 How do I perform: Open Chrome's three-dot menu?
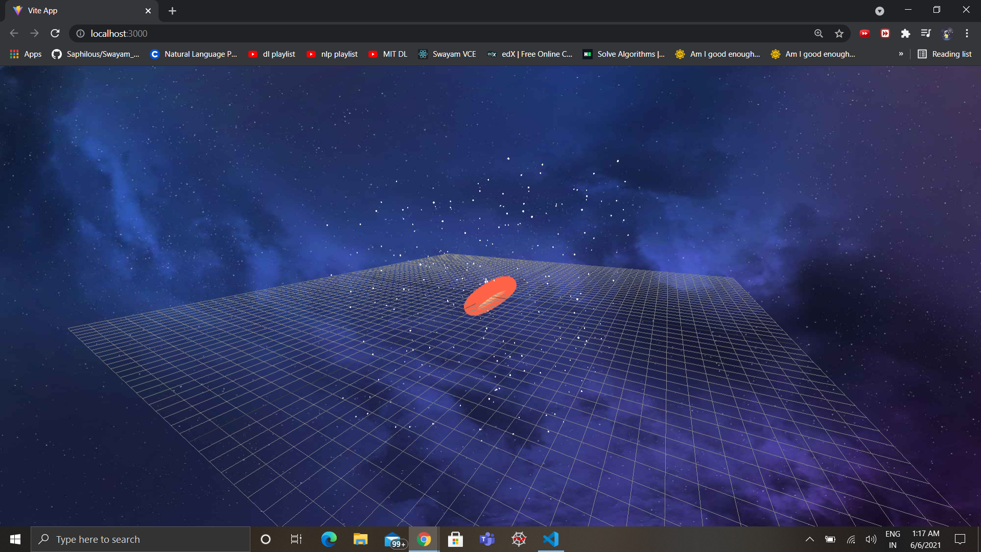click(967, 33)
